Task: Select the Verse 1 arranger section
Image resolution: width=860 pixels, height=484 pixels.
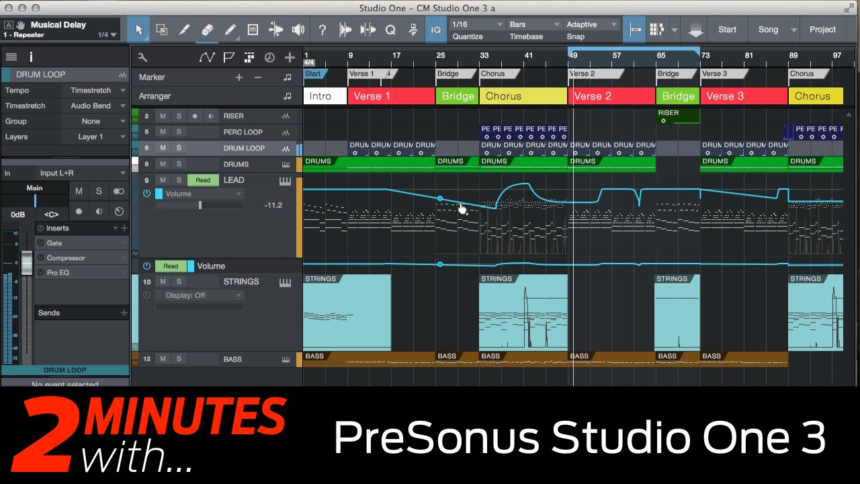Action: 391,96
